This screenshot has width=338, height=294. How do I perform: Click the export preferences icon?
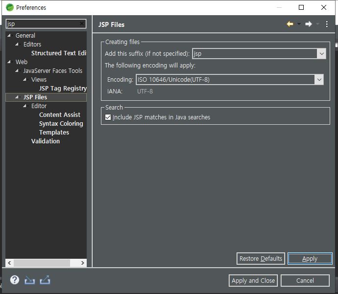45,280
